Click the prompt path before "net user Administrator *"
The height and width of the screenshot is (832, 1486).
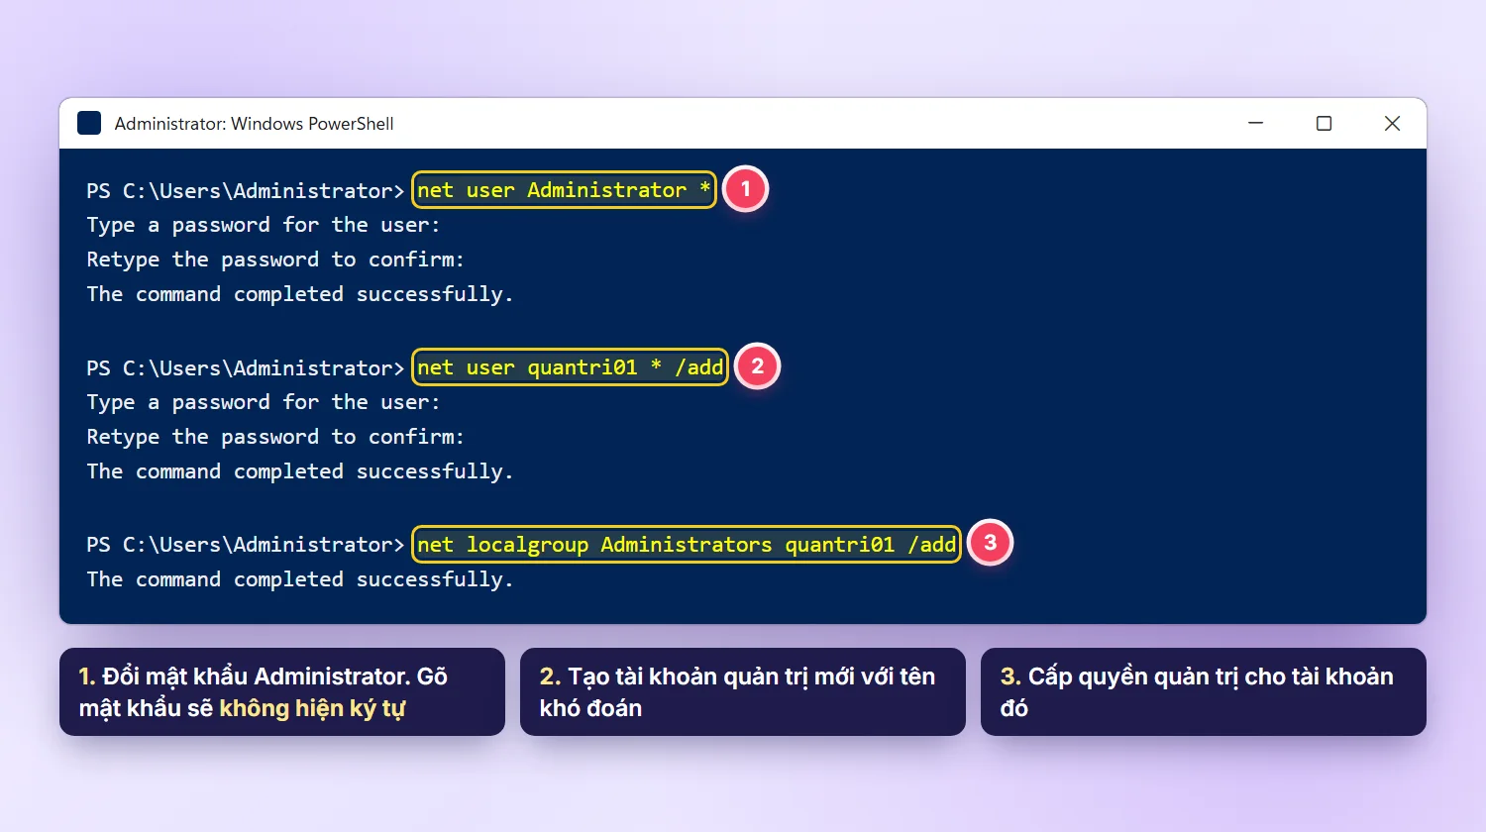pyautogui.click(x=246, y=190)
